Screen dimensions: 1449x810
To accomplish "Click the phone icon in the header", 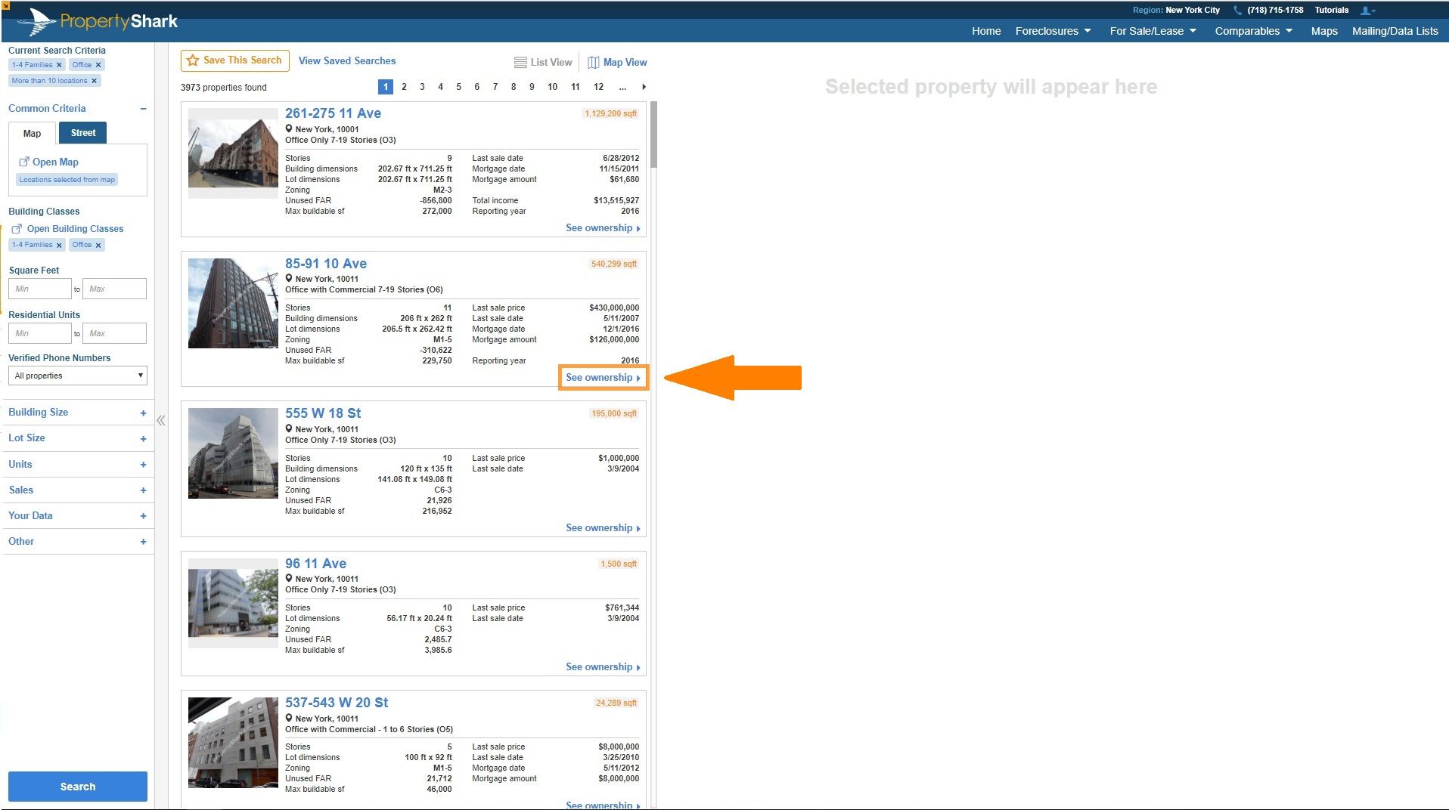I will tap(1238, 10).
